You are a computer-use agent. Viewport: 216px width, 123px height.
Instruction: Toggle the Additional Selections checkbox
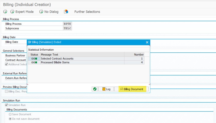pos(6,64)
